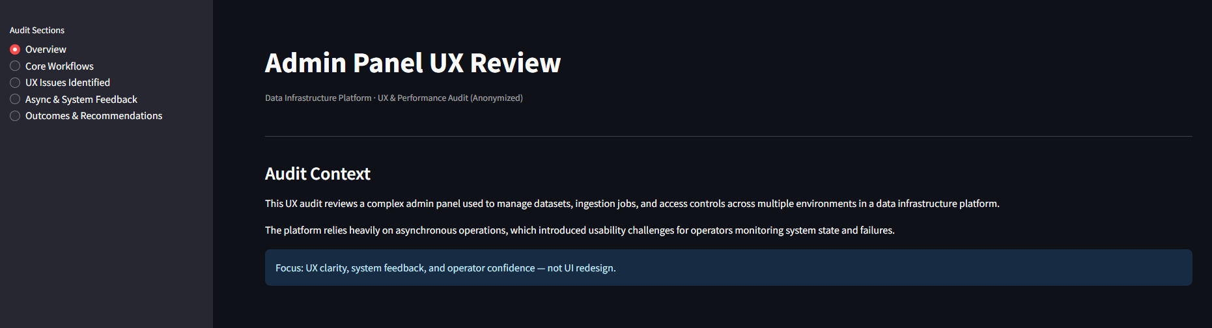Go to the Async & System Feedback label
Viewport: 1212px width, 328px height.
coord(81,100)
